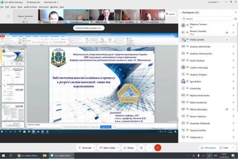The width and height of the screenshot is (238, 159).
Task: Open the Layout options button
Action: click(170, 14)
